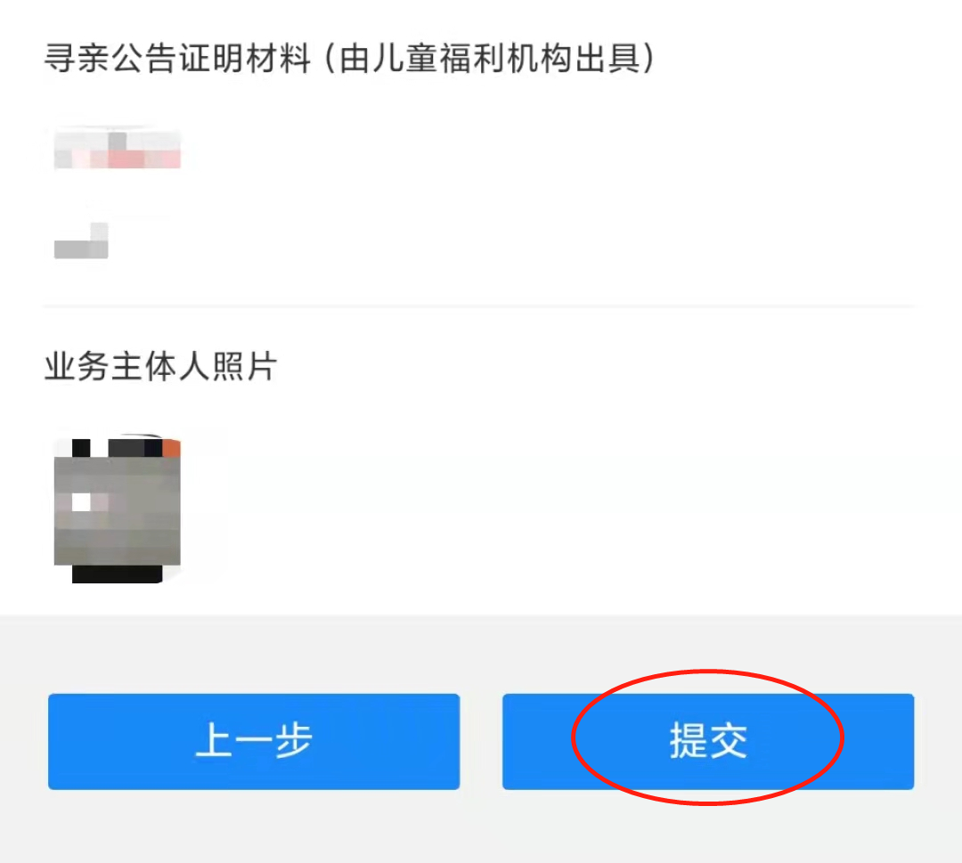Open the pink-tinted proof material thumbnail
962x863 pixels.
coord(118,149)
